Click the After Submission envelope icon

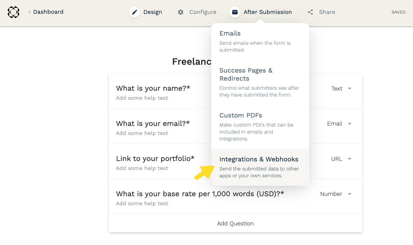(235, 12)
